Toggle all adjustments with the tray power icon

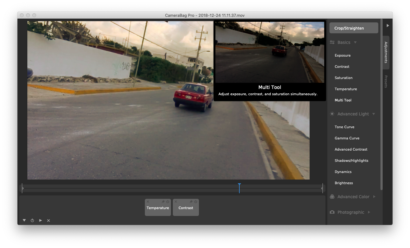tap(32, 220)
